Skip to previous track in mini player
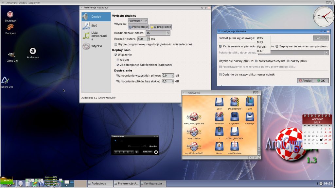 [115, 152]
